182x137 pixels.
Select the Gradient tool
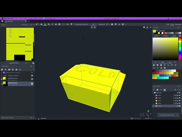[x=59, y=24]
